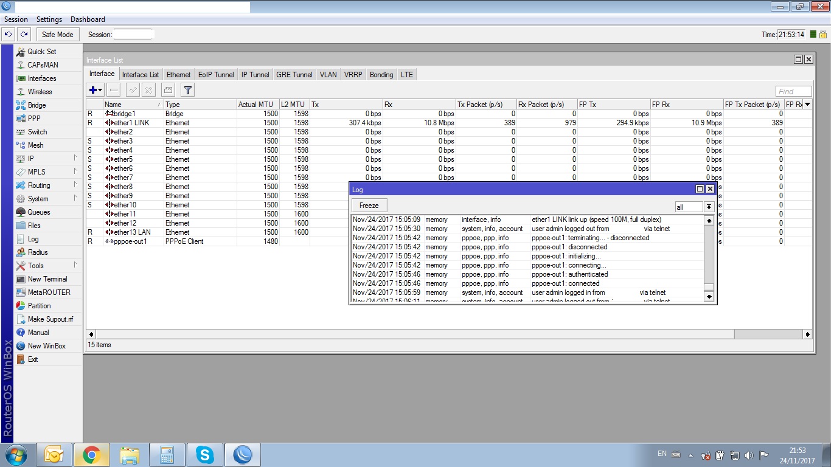This screenshot has width=834, height=467.
Task: Open the Dashboard menu
Action: click(x=88, y=19)
